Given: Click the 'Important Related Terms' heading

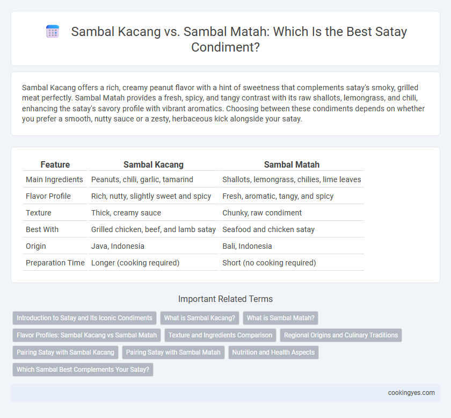Looking at the screenshot, I should tap(225, 299).
